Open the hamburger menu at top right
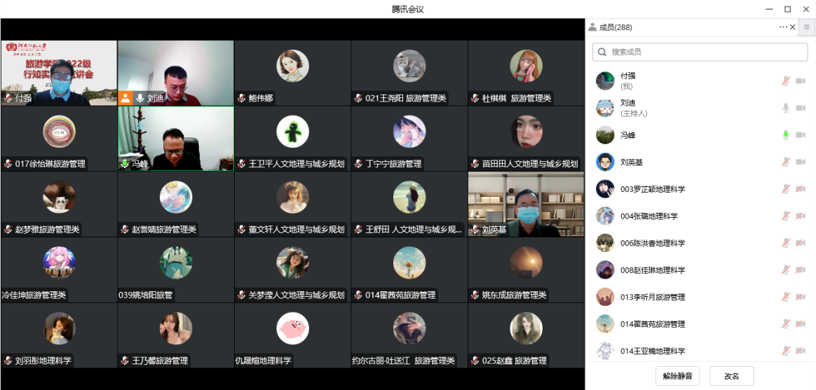This screenshot has height=390, width=816. click(x=807, y=27)
